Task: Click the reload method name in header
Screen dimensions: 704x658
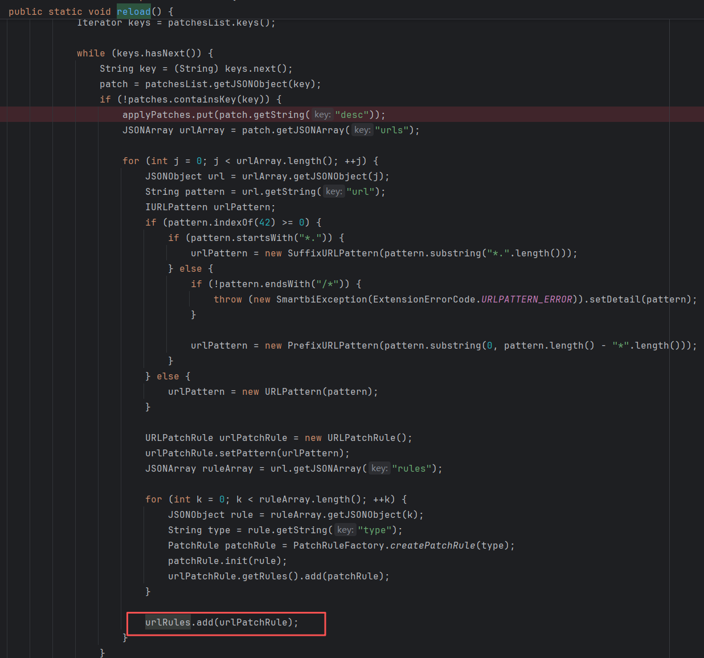Action: [x=133, y=11]
